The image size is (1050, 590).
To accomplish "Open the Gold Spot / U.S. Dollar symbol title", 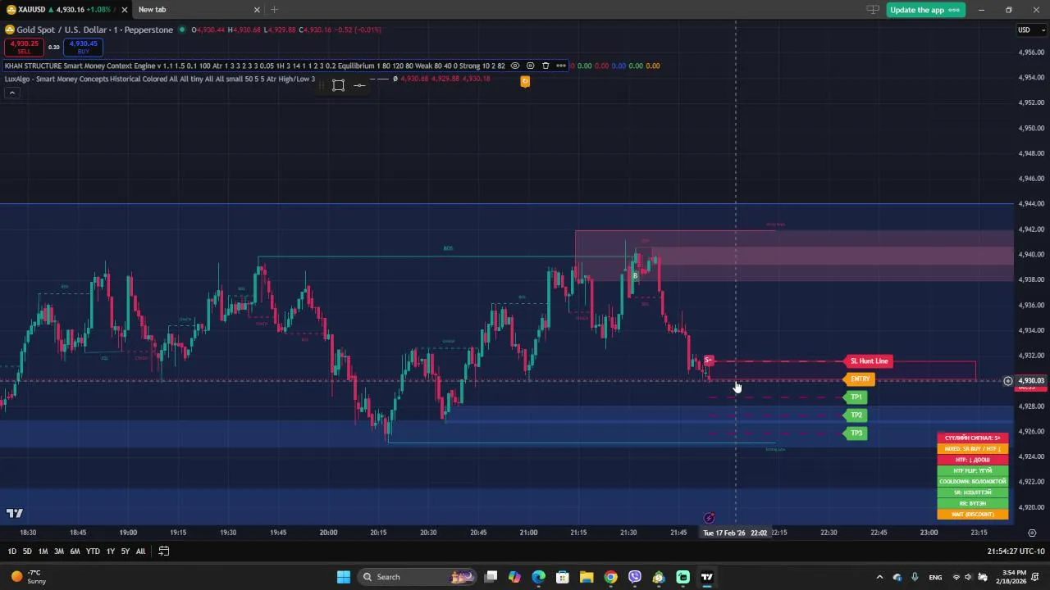I will [x=94, y=29].
